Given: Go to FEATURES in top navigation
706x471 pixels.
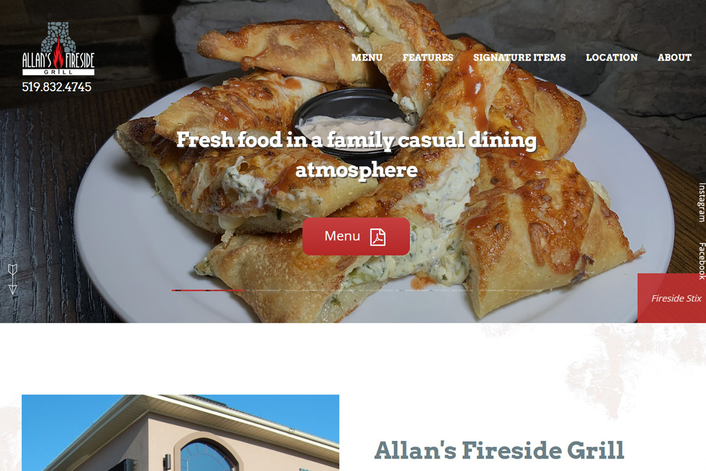Looking at the screenshot, I should [428, 57].
